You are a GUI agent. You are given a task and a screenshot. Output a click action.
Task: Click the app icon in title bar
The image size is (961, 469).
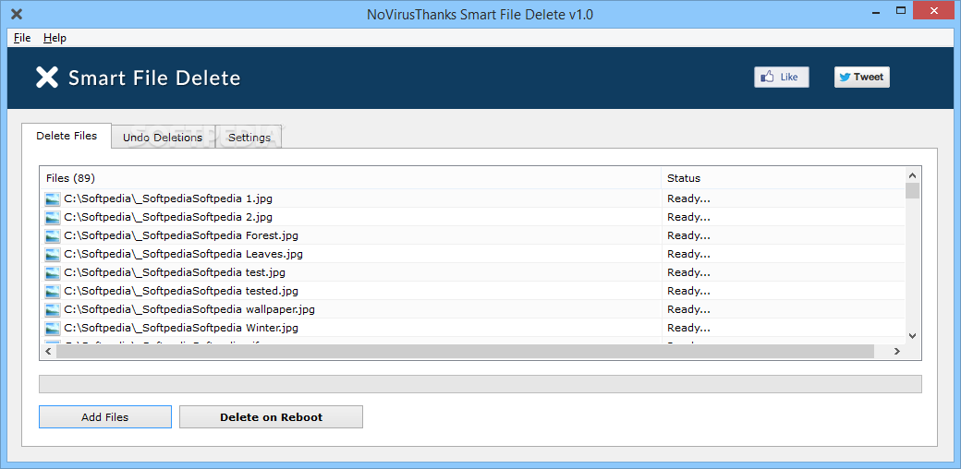[17, 14]
